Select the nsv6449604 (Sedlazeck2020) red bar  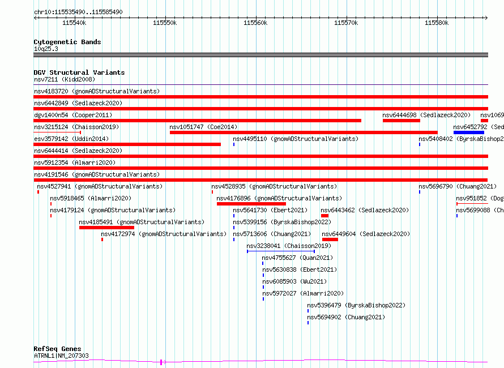click(x=330, y=239)
